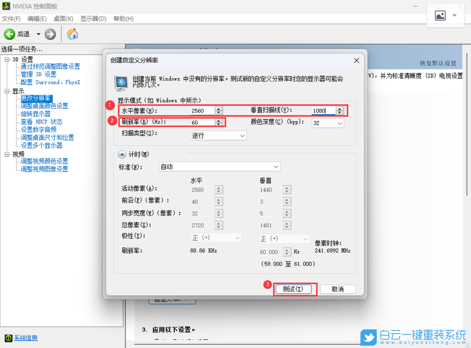Click the home icon in the toolbar
This screenshot has width=471, height=348.
tap(73, 34)
